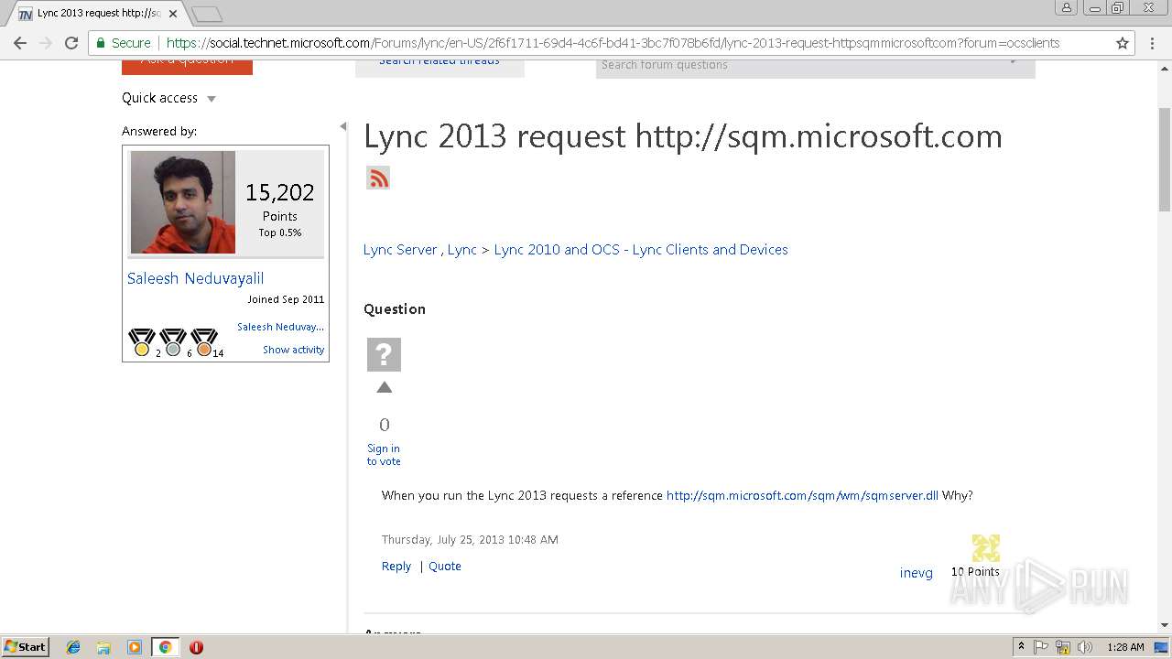Viewport: 1172px width, 659px height.
Task: Click the bronze medal badge icon
Action: 204,342
